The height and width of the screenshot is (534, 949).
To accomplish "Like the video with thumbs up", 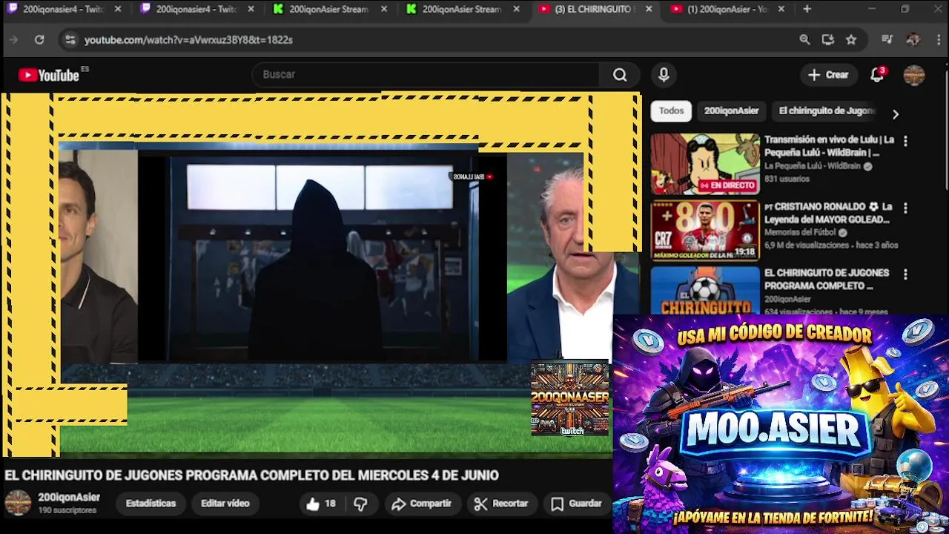I will 321,504.
